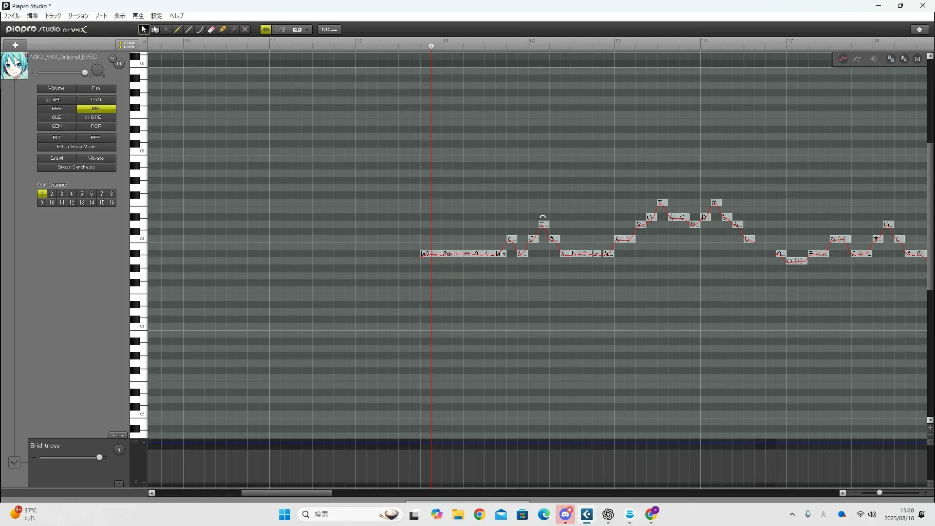Toggle the red pitch curve display
Viewport: 935px width, 526px height.
click(x=843, y=59)
